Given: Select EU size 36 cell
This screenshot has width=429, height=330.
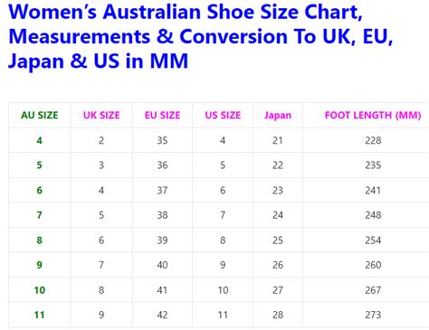Looking at the screenshot, I should (x=162, y=165).
